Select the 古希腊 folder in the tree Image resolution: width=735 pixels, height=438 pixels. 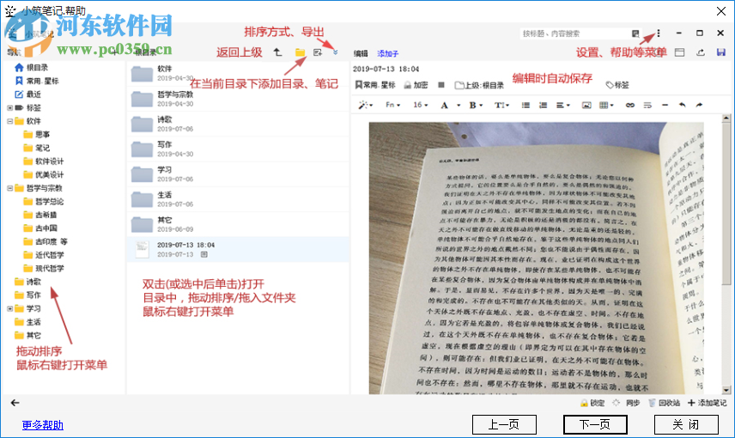pos(39,215)
